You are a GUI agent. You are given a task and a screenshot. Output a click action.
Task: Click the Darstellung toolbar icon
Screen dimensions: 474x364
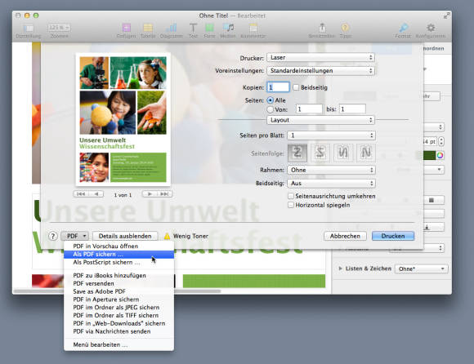pyautogui.click(x=28, y=29)
